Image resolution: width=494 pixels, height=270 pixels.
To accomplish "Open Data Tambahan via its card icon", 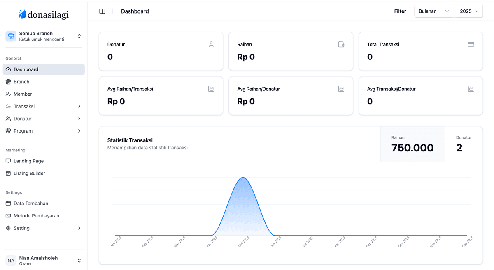I will 9,203.
